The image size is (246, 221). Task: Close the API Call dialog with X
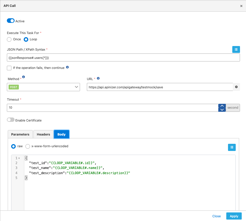tap(241, 6)
